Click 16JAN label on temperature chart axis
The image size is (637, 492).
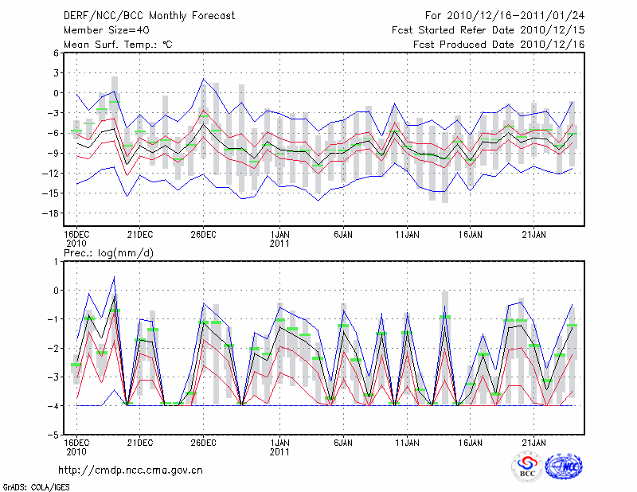click(471, 234)
